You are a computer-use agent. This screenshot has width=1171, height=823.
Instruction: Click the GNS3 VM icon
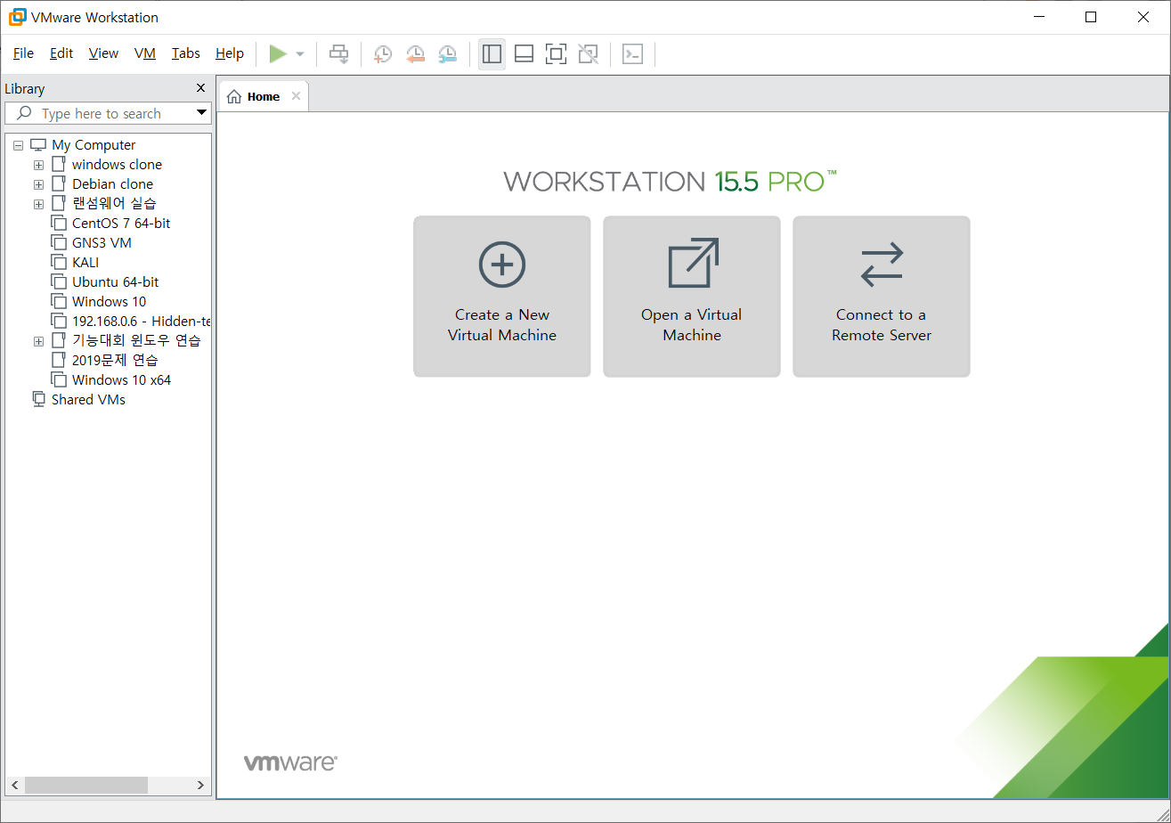coord(59,243)
